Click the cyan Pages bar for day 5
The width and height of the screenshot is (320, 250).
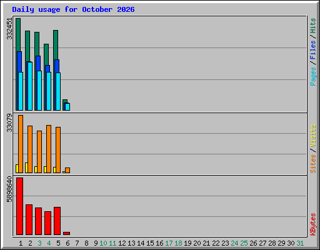(58, 91)
